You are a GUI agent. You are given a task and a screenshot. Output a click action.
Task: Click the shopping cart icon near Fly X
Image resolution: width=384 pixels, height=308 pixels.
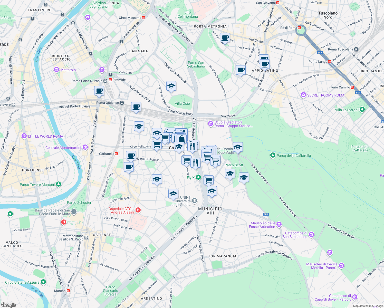click(208, 180)
